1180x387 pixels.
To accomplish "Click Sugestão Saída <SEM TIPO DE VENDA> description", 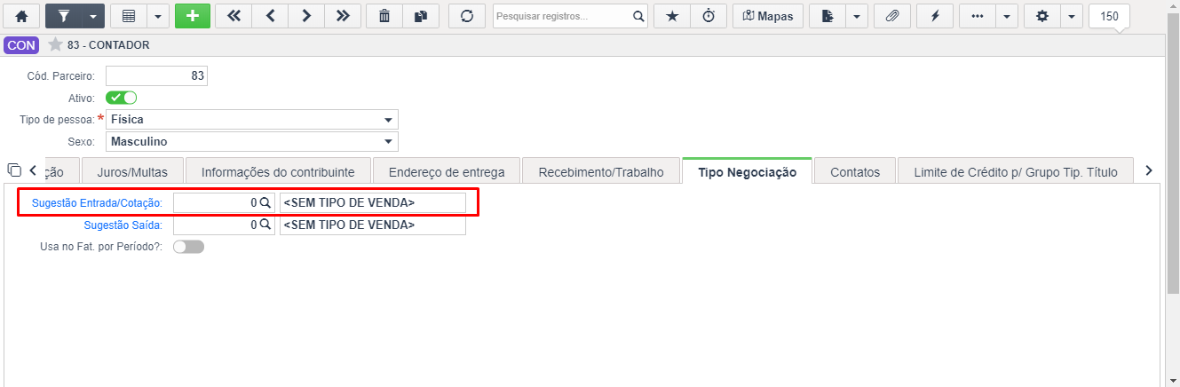I will coord(372,225).
